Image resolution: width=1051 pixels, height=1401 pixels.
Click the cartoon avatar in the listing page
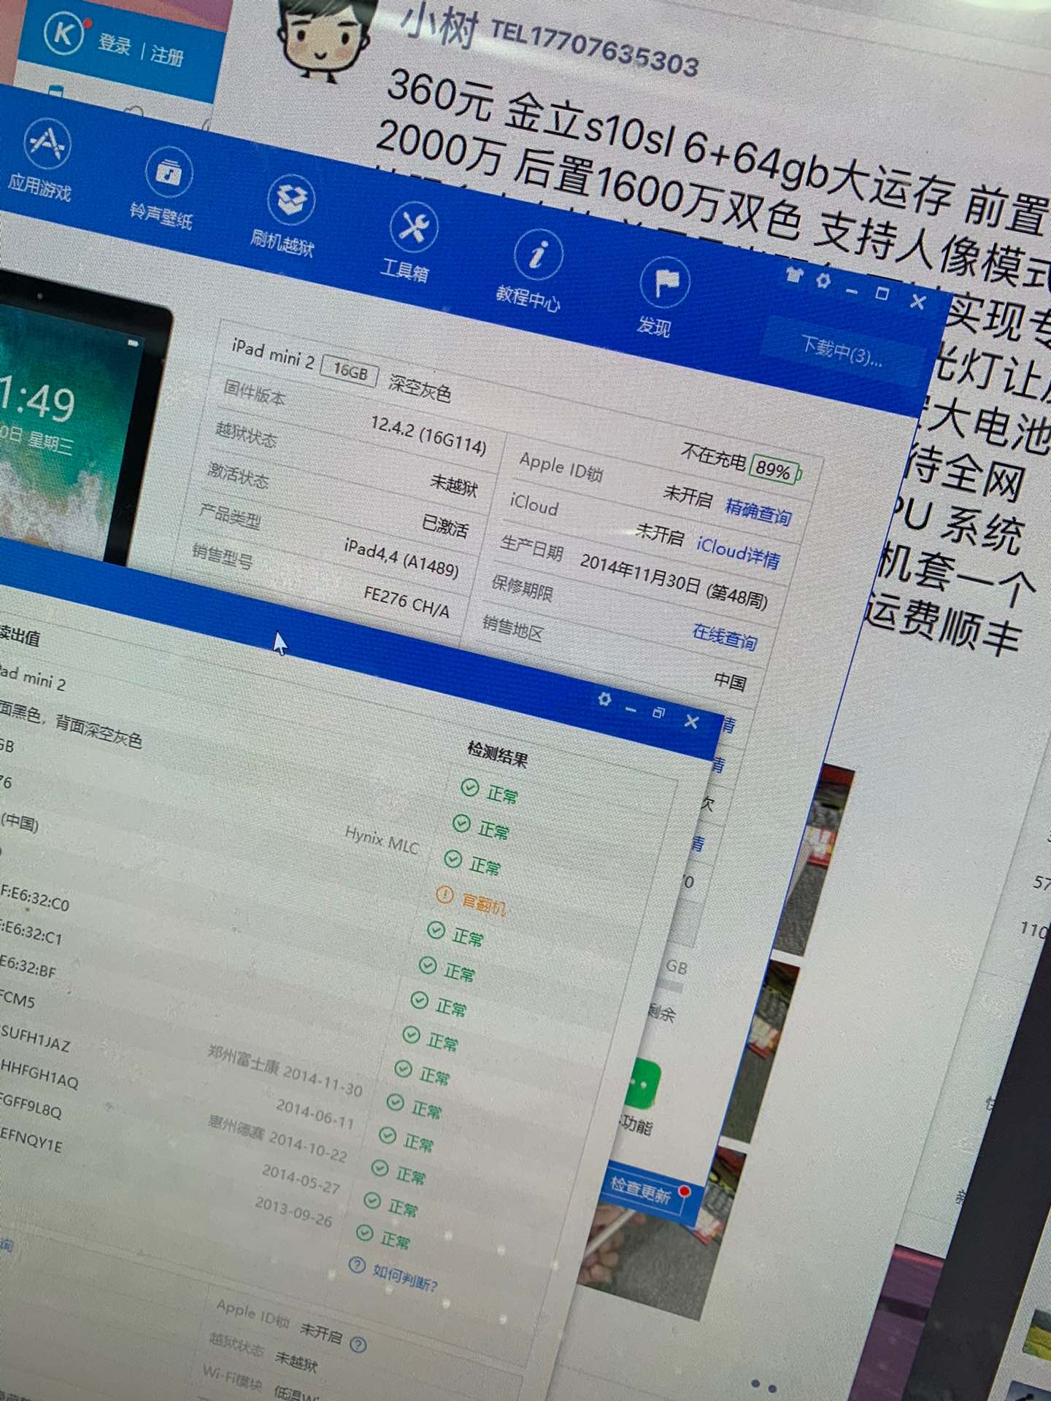(325, 36)
